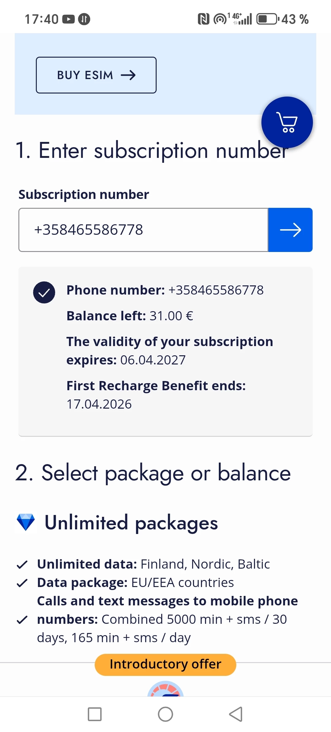Tap the Introductory offer orange badge
This screenshot has height=732, width=331.
[x=165, y=665]
